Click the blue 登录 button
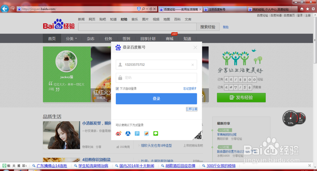Viewport: 317px width, 171px height. click(x=156, y=99)
